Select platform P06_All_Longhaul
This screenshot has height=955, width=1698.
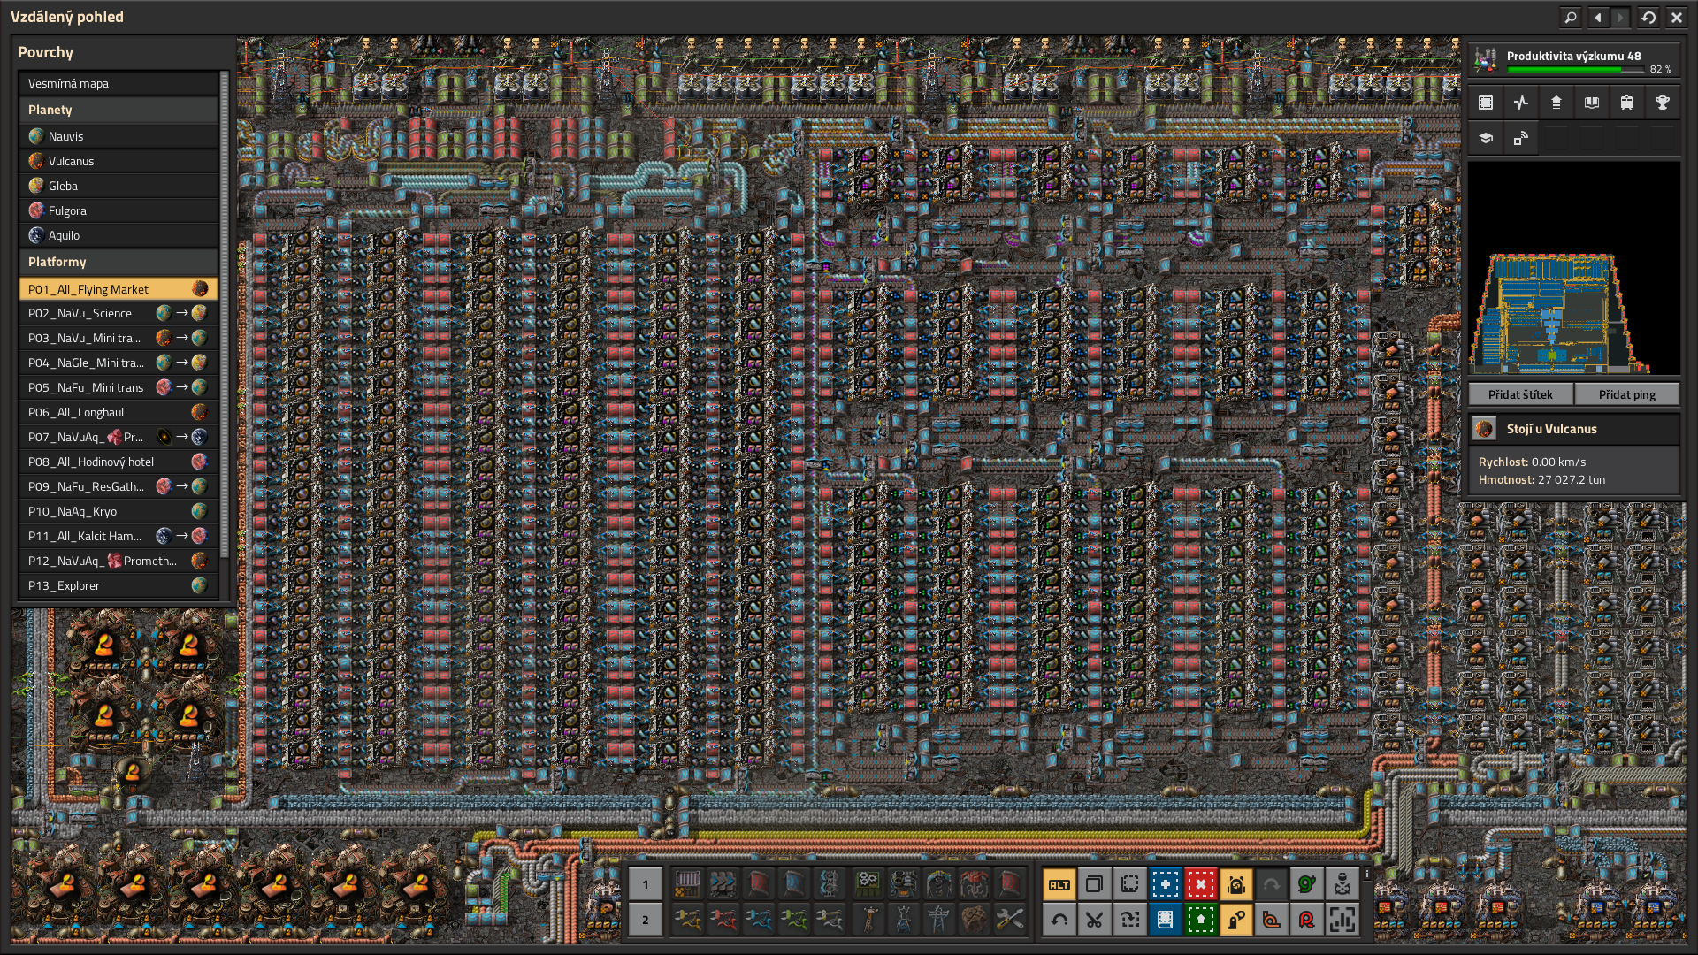(x=119, y=412)
